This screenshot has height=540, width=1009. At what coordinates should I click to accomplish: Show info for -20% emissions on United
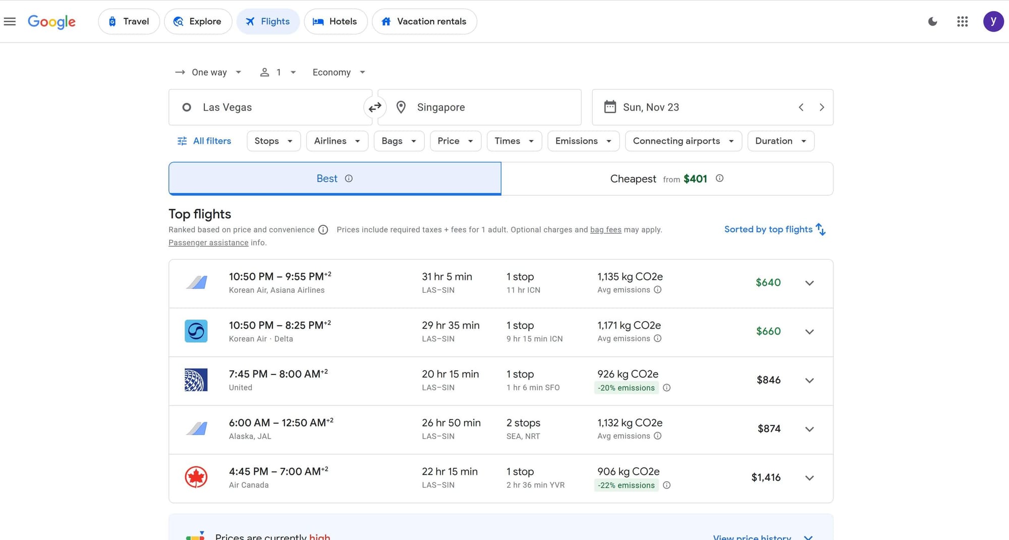click(x=666, y=388)
